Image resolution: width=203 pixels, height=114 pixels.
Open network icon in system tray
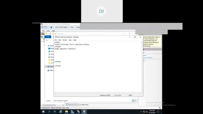144,112
